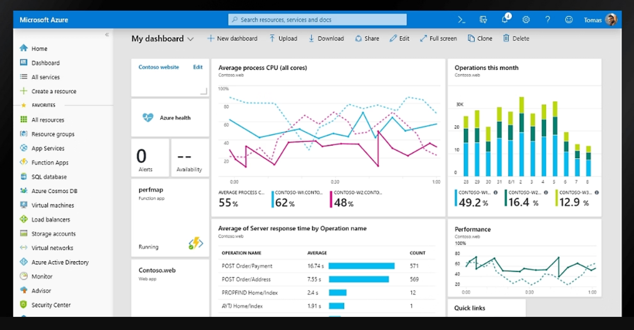Viewport: 634px width, 330px height.
Task: Expand the My dashboard dropdown
Action: pos(190,39)
